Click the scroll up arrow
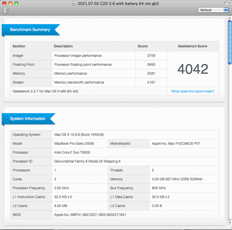Screen dimensions: 232x230 (x=230, y=18)
